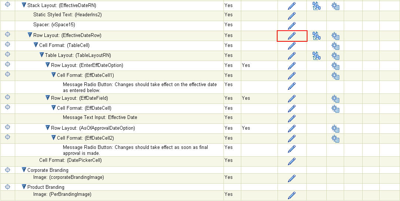400x201 pixels.
Task: Click the create item icon for Row Layout: (EnterEffDateOption)
Action: 335,66
